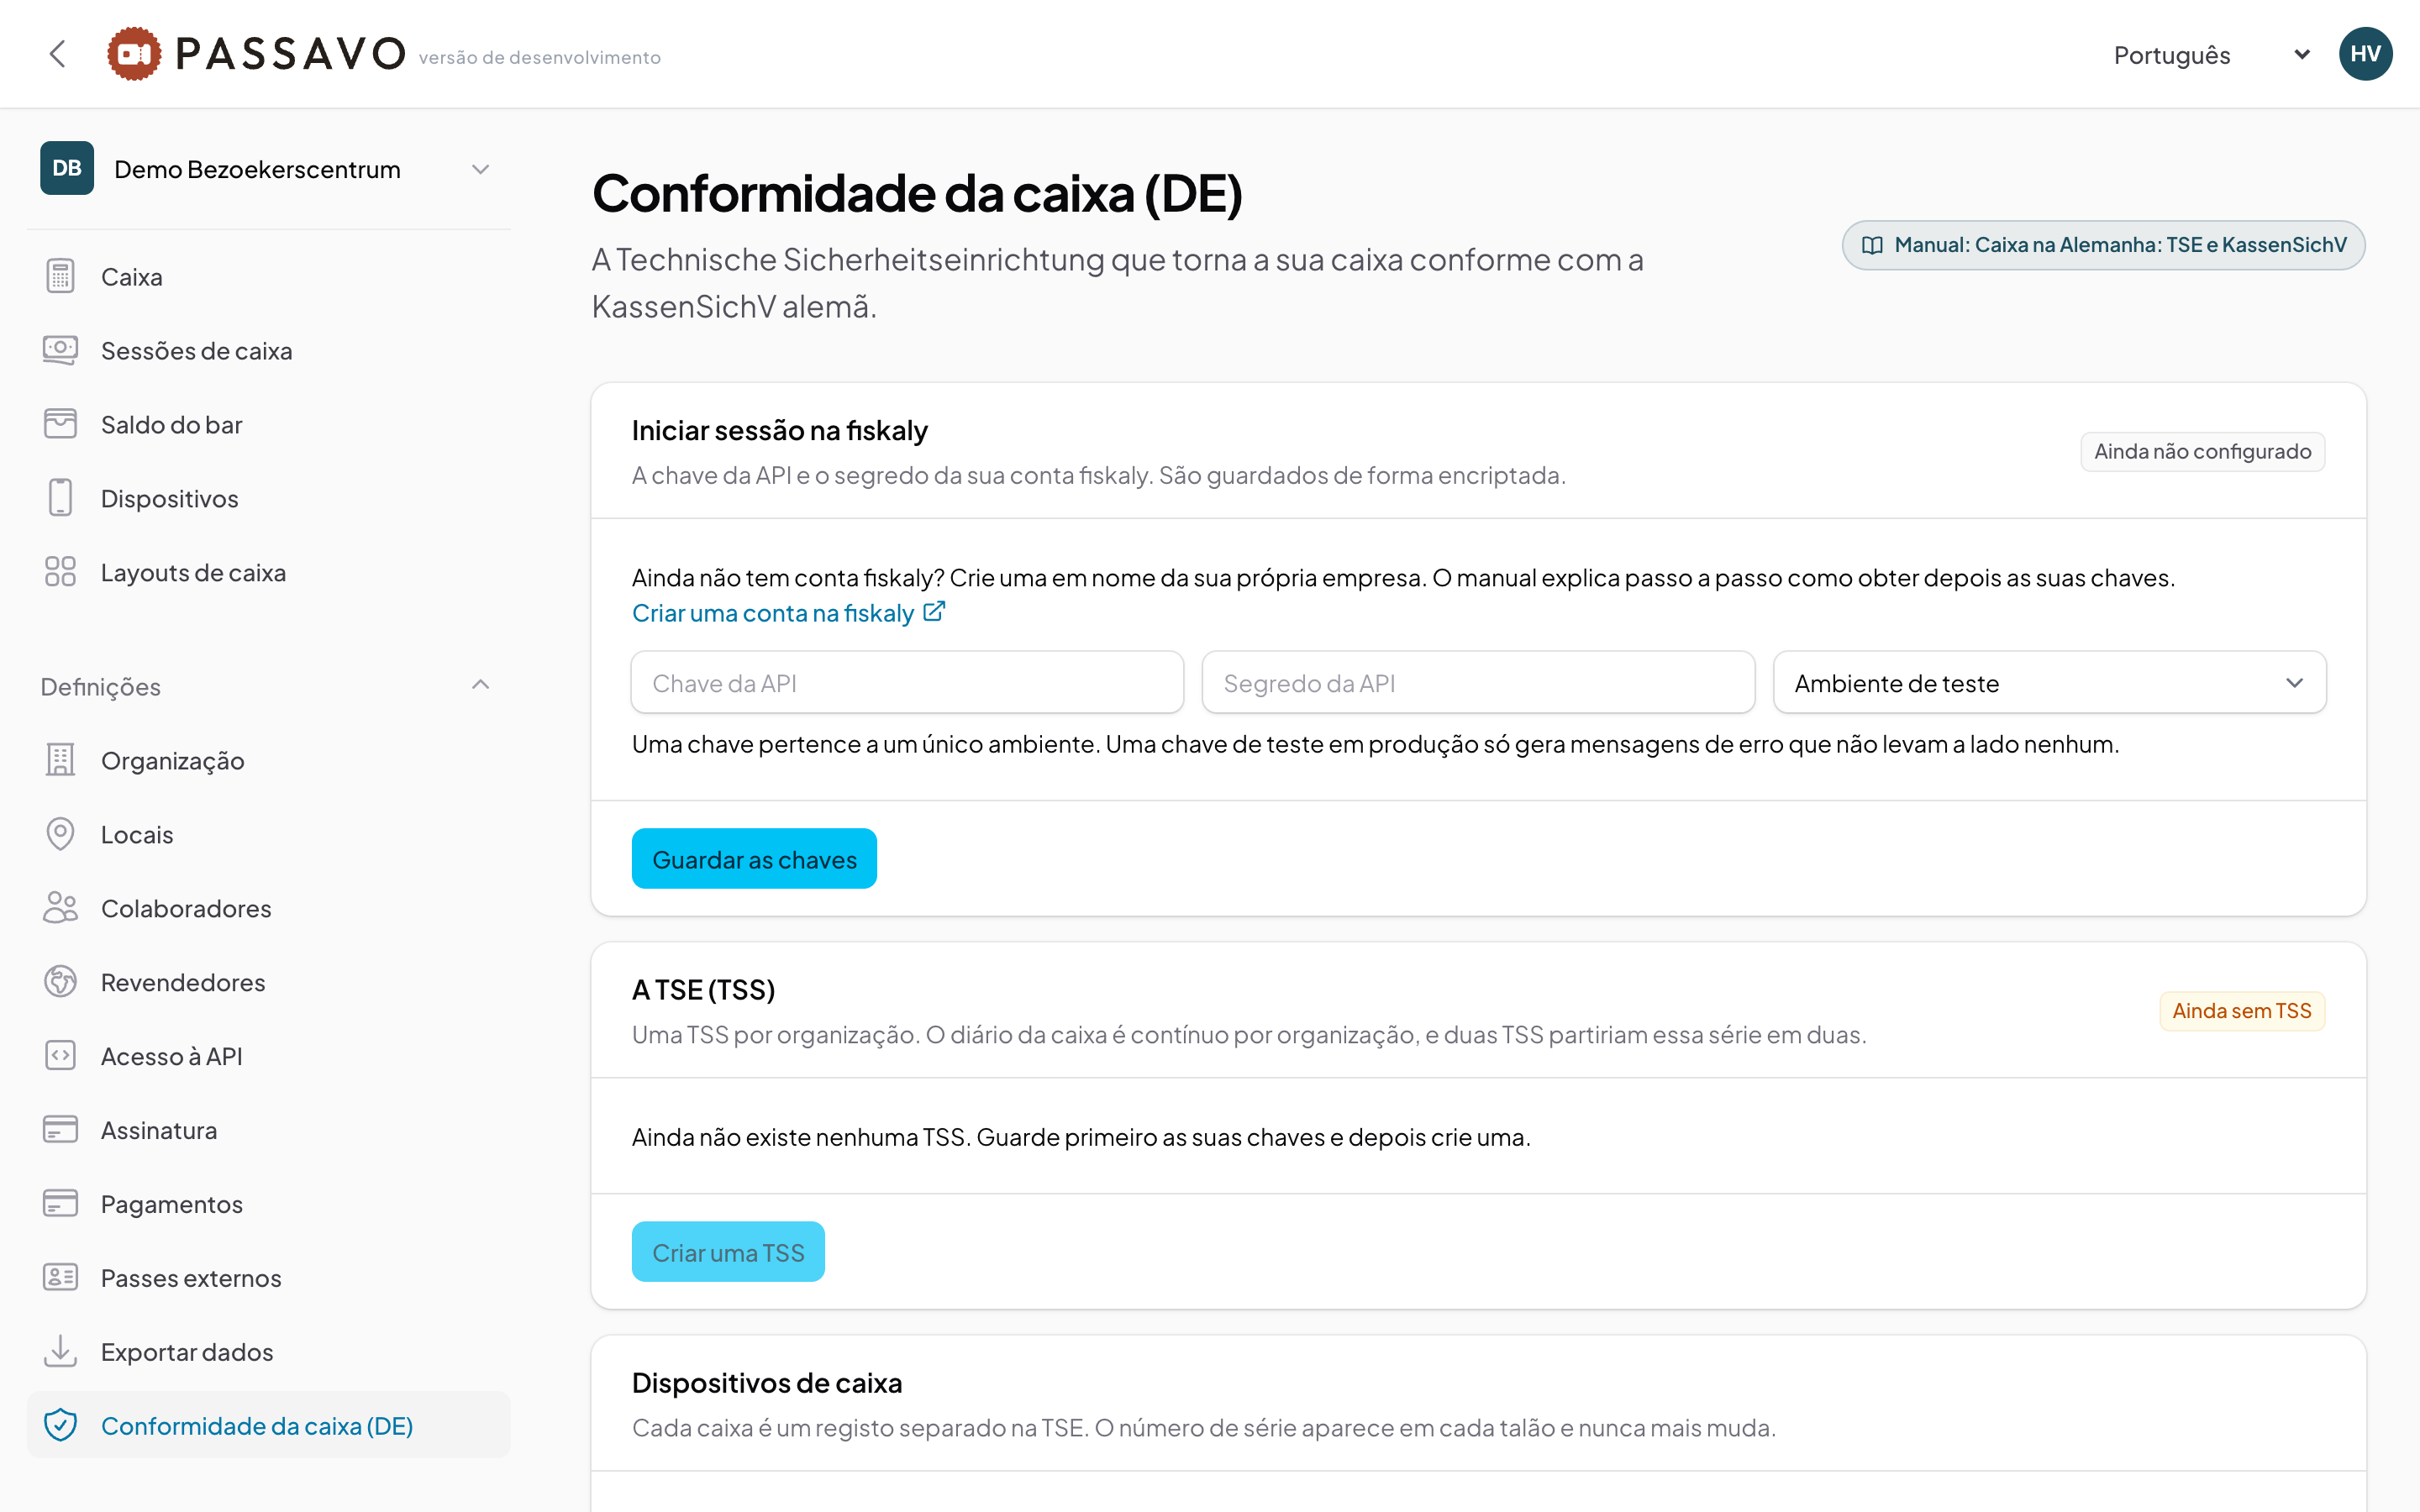Click the Pagamentos card icon
Viewport: 2420px width, 1512px height.
[60, 1204]
